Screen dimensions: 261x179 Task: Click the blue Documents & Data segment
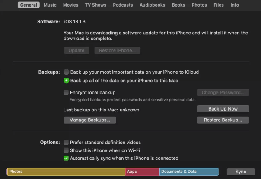pyautogui.click(x=189, y=172)
